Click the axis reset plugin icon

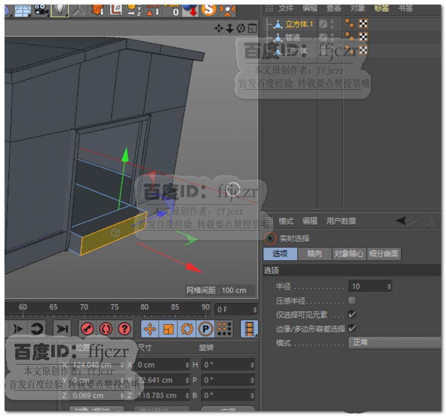tap(116, 10)
